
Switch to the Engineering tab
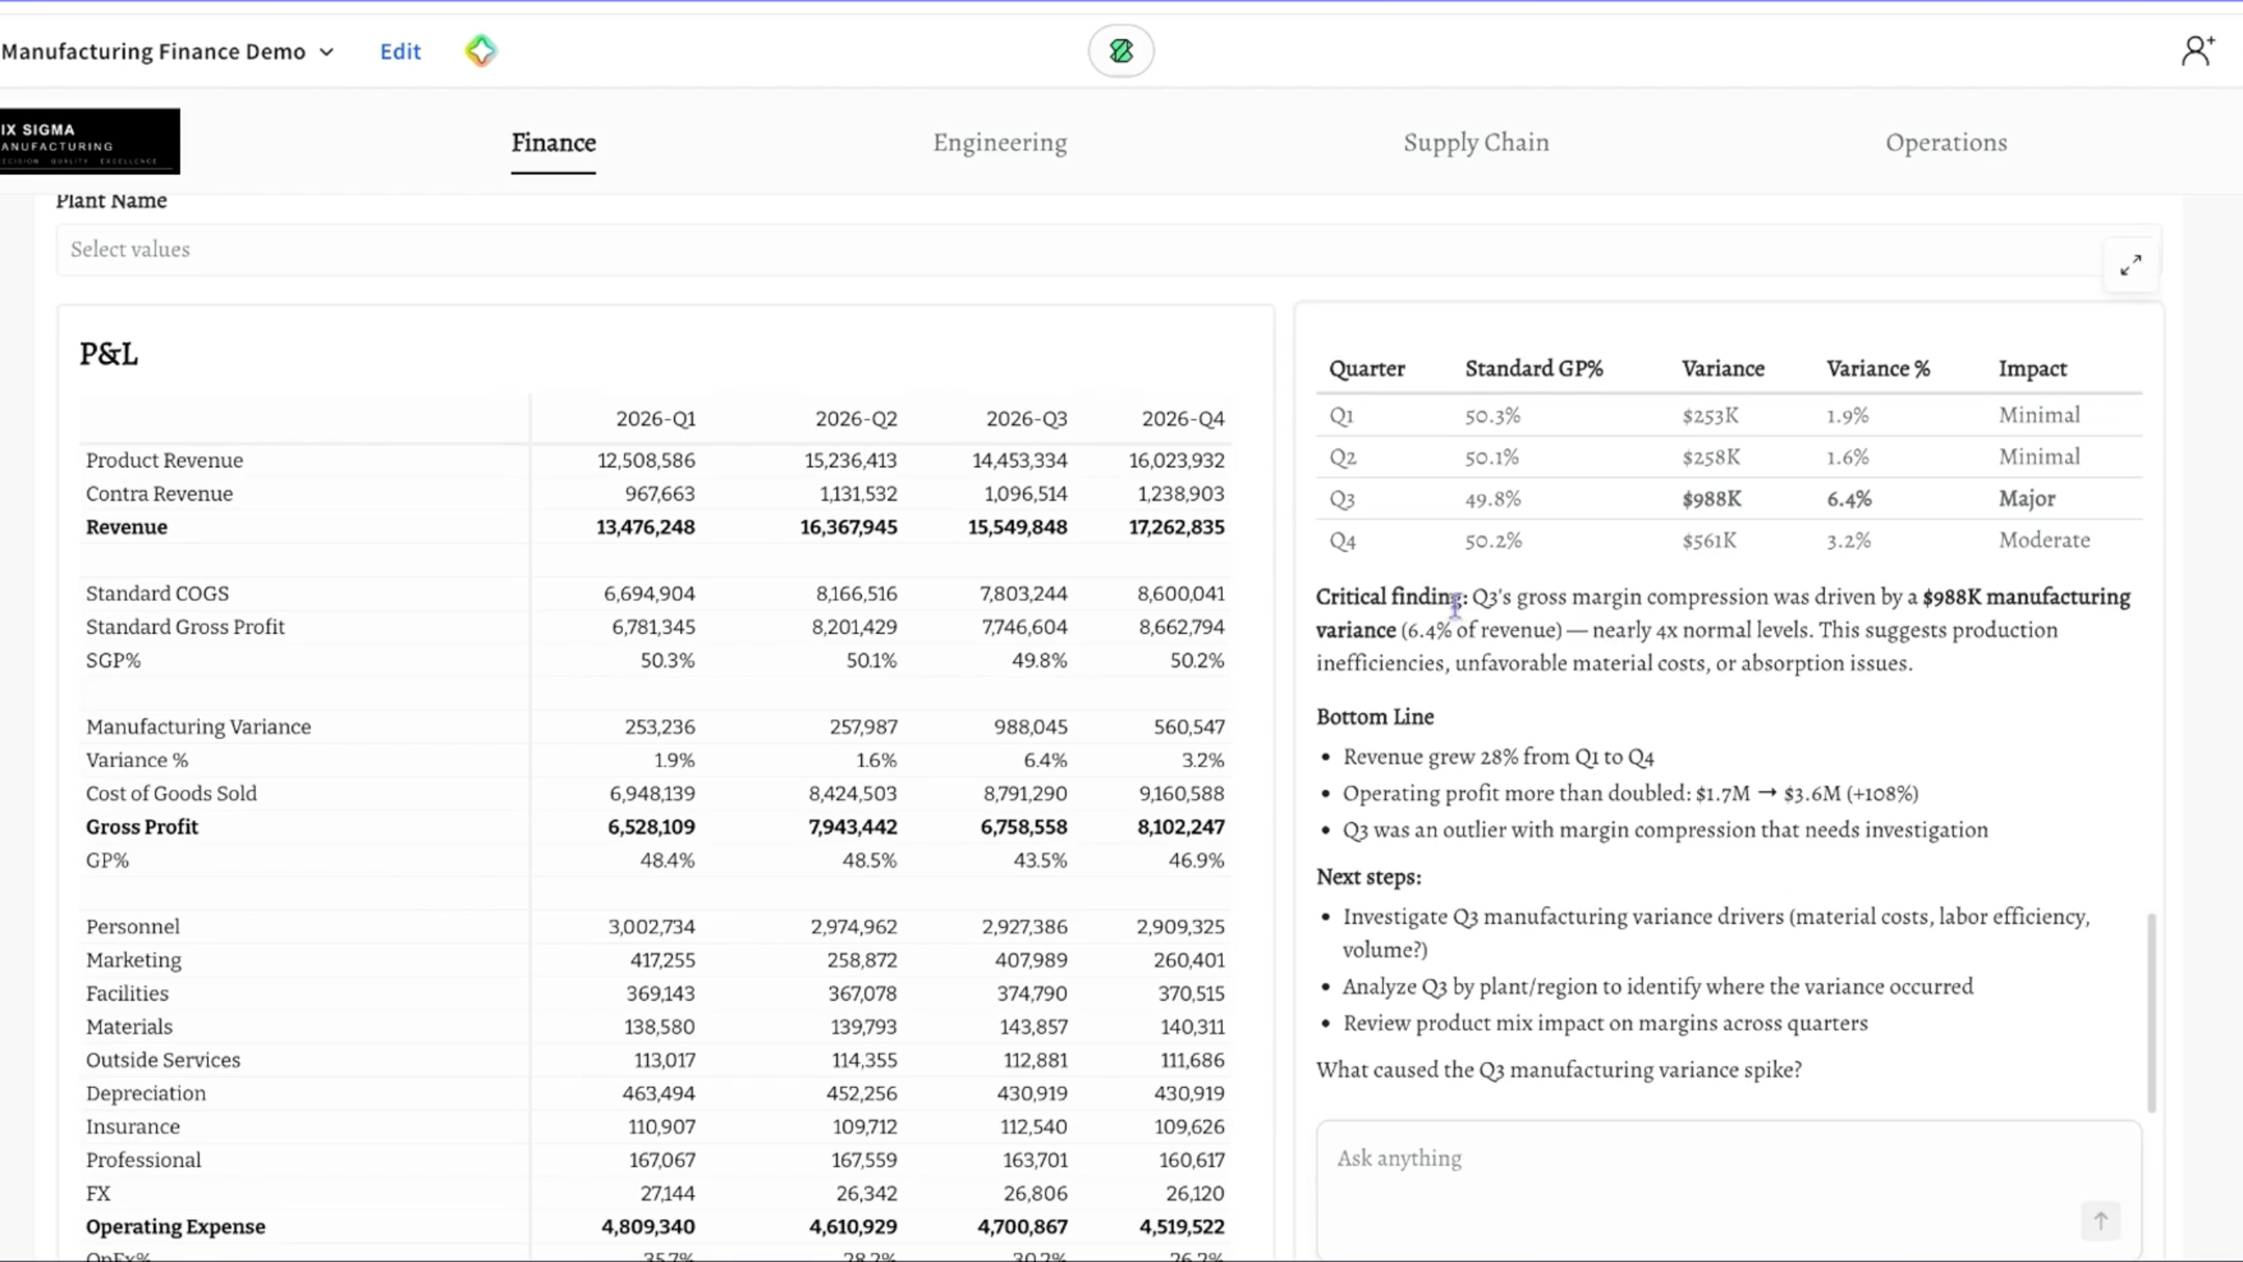pos(999,143)
